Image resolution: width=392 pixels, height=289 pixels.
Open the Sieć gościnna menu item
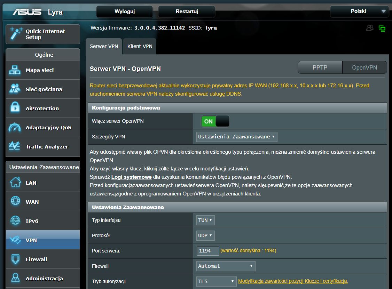tap(43, 89)
